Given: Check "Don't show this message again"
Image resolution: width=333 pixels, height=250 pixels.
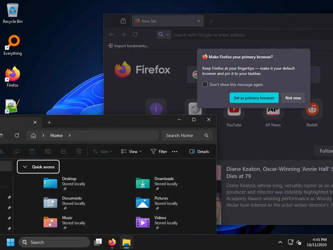Looking at the screenshot, I should tap(205, 84).
